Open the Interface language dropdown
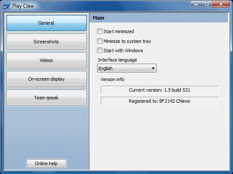 point(127,68)
